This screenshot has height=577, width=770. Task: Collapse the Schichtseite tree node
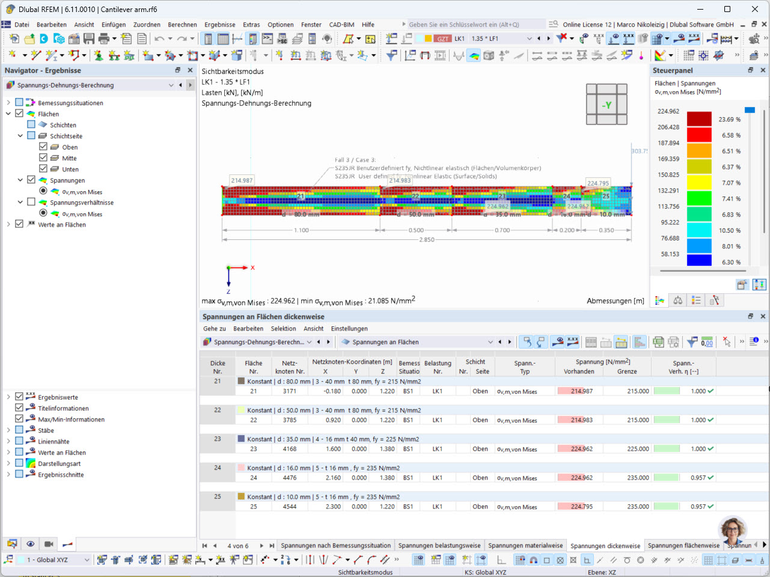click(x=20, y=136)
